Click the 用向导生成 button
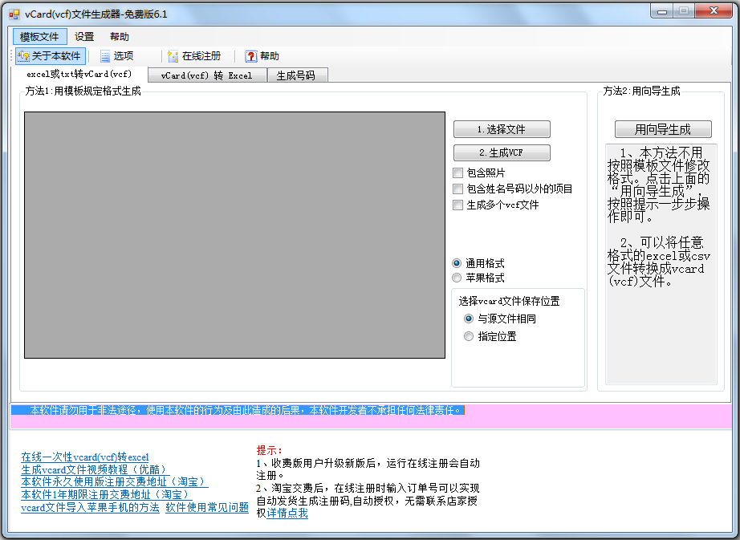This screenshot has height=540, width=740. pyautogui.click(x=663, y=129)
